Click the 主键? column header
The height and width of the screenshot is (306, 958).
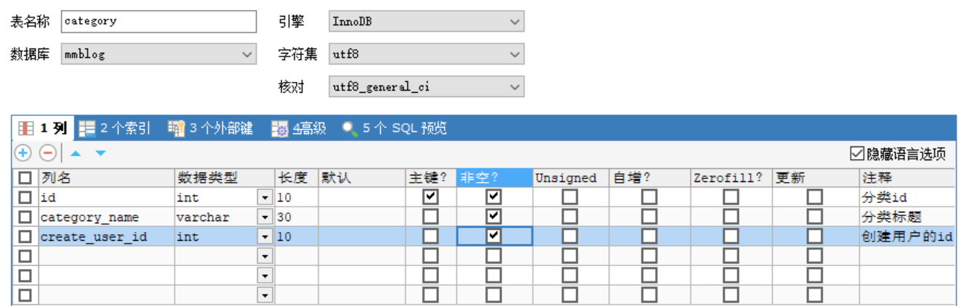coord(431,178)
